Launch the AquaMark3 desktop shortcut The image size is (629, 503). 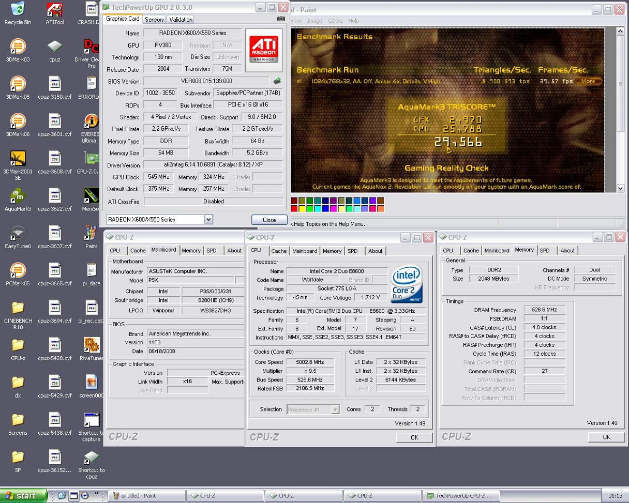coord(18,200)
